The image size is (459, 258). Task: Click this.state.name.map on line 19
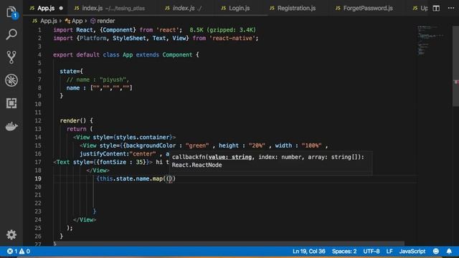(x=131, y=178)
